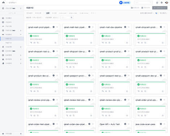170x136 pixels.
Task: Toggle favorite star on qmall-mall-test-pipeli card
Action: click(x=93, y=27)
